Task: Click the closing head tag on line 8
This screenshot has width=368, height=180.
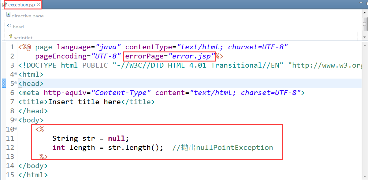Action: click(33, 111)
